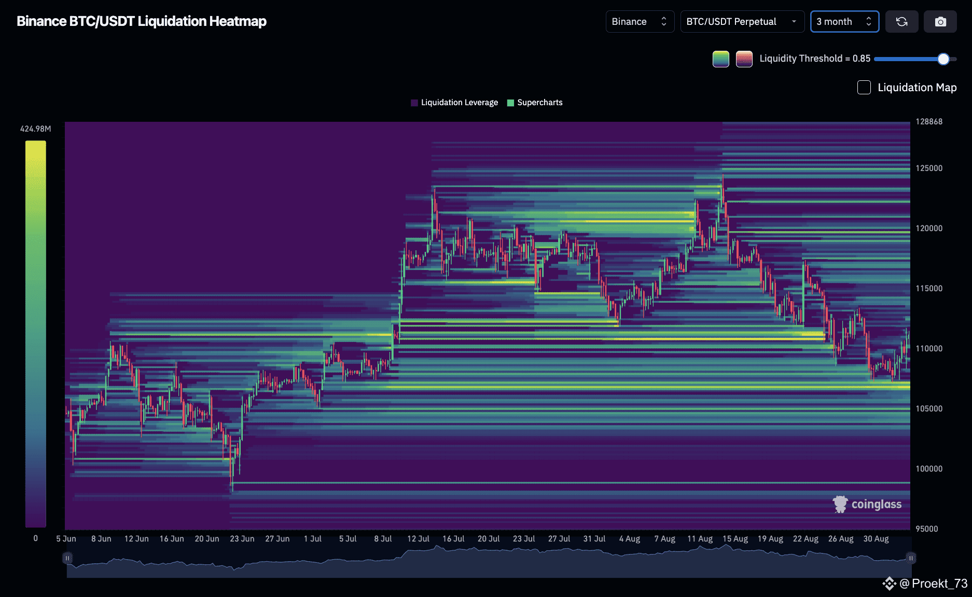Click the 22 Aug date axis label
This screenshot has width=972, height=597.
click(x=806, y=539)
